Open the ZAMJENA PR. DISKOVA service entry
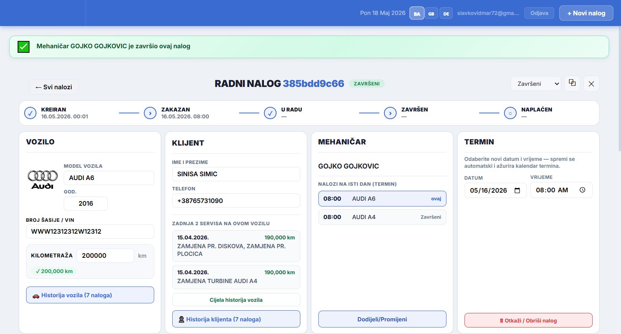 (x=236, y=246)
